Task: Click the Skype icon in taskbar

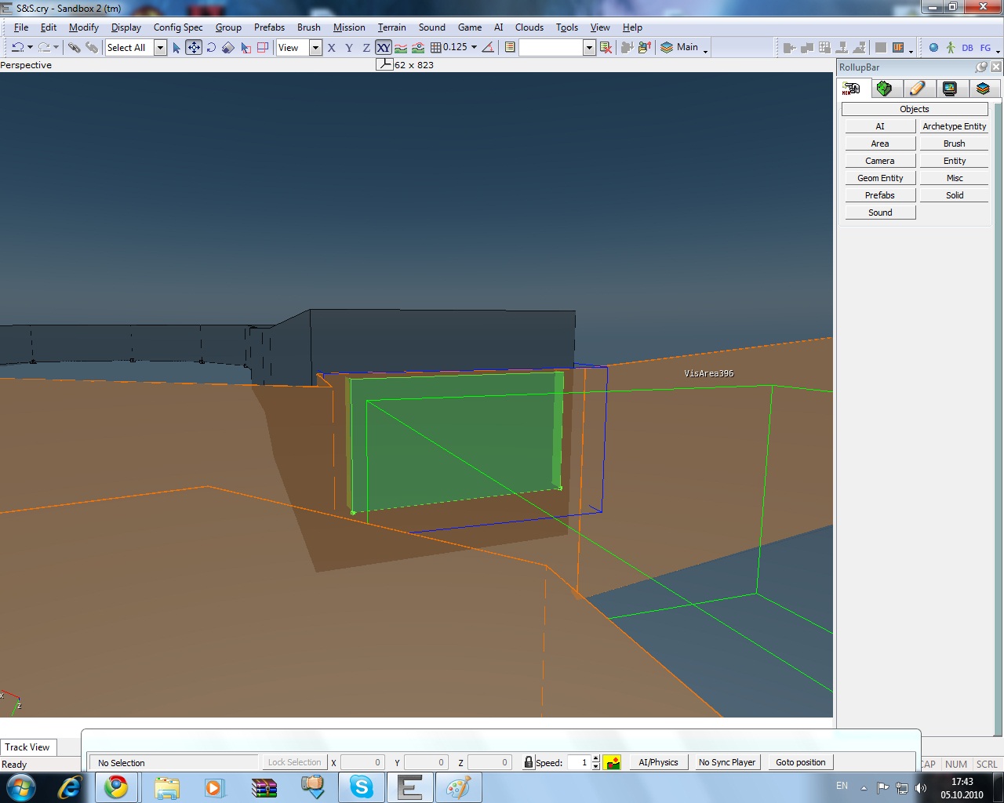Action: coord(361,787)
